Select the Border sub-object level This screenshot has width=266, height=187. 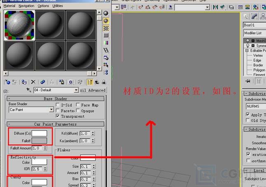tap(258, 65)
